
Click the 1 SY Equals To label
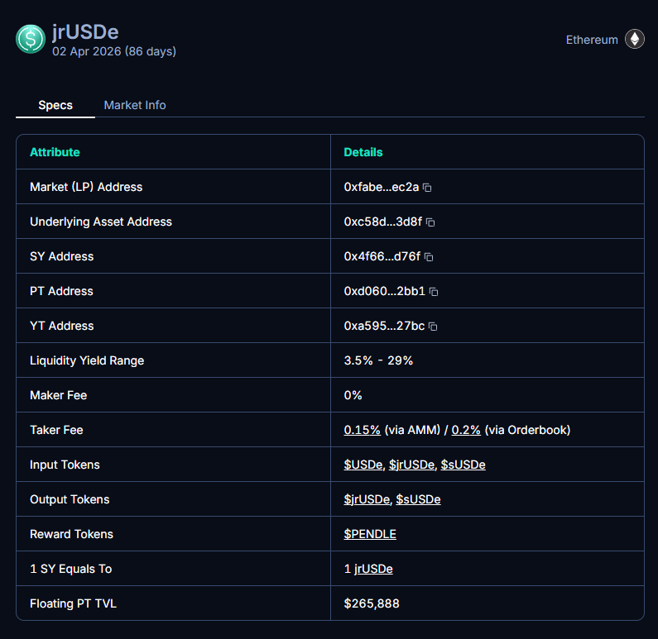(71, 569)
